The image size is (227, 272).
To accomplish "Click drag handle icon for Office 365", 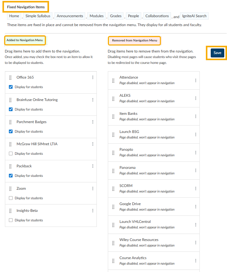I will [x=10, y=78].
